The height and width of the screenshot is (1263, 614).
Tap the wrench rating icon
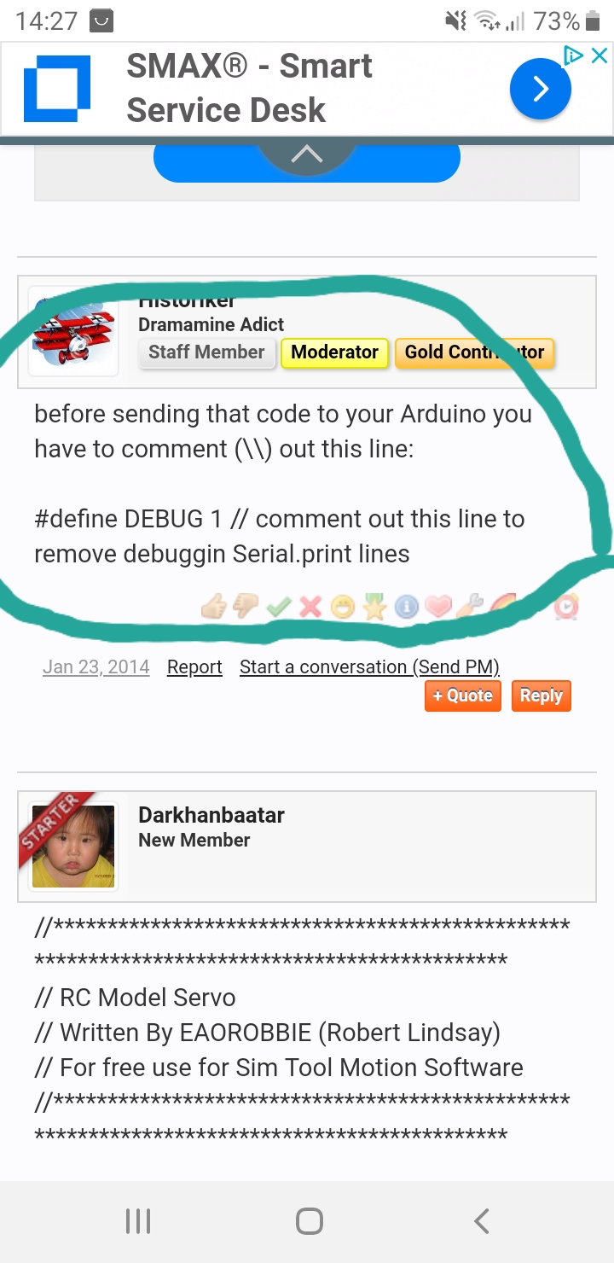[470, 605]
